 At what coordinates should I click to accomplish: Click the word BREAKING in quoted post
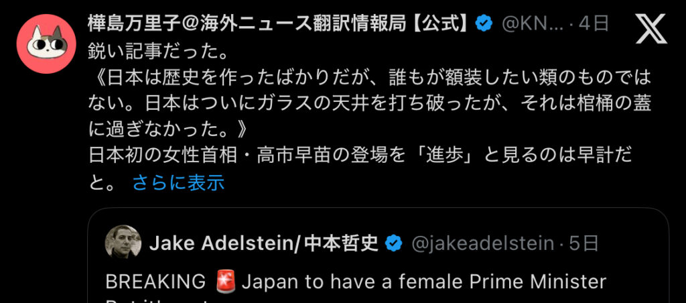tap(155, 282)
